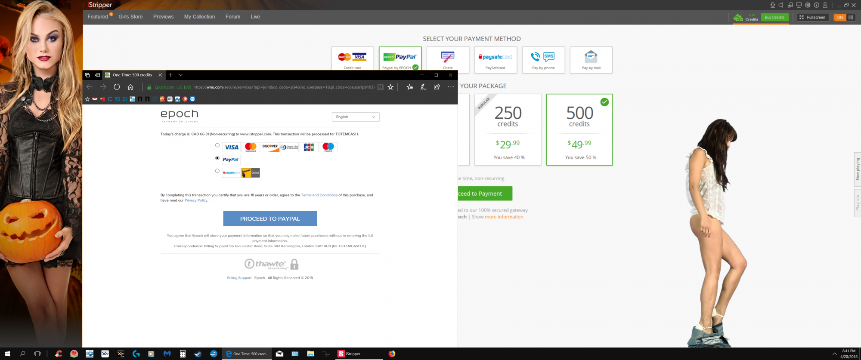This screenshot has width=861, height=360.
Task: Select Paypal by EPOCH payment method
Action: (x=400, y=58)
